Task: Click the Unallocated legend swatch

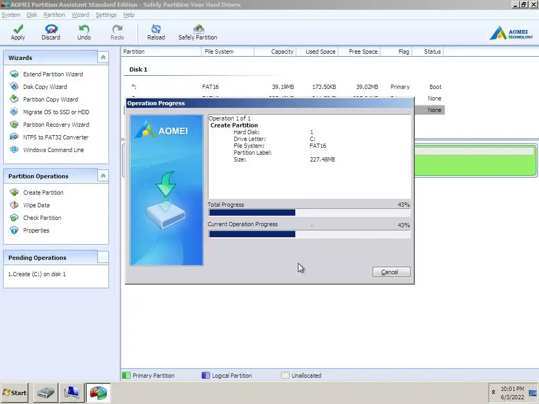Action: 285,375
